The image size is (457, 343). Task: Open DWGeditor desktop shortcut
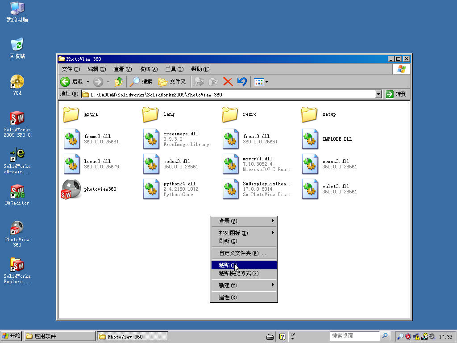coord(17,195)
